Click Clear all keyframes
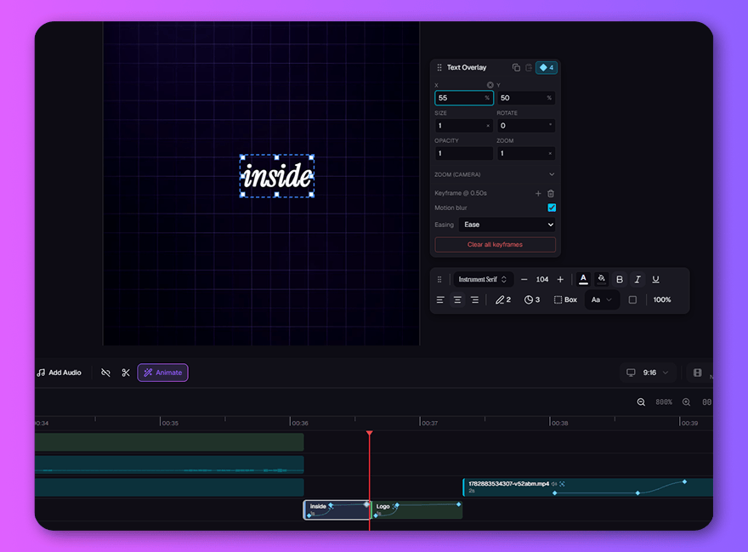Viewport: 748px width, 552px height. 495,244
